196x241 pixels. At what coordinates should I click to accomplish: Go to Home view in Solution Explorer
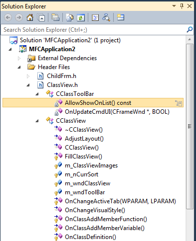(30, 17)
